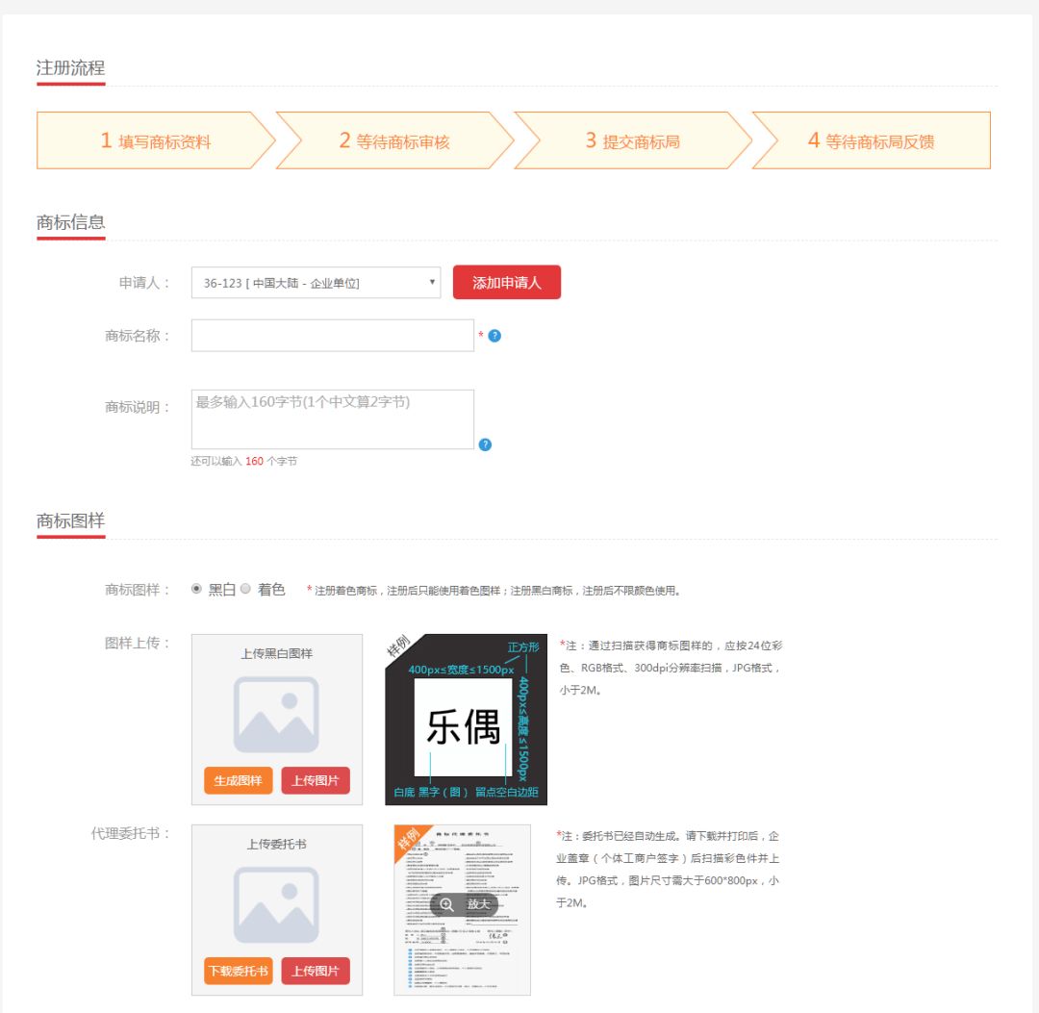
Task: Click the 注册流程 heading
Action: 70,67
